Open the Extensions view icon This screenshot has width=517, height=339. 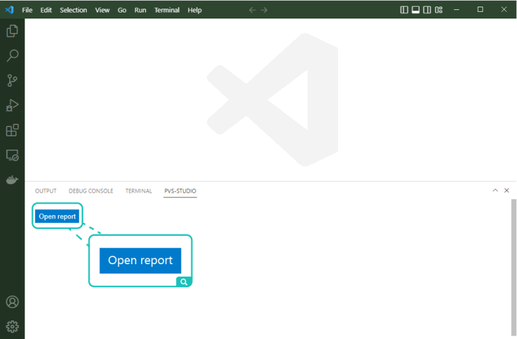point(12,130)
